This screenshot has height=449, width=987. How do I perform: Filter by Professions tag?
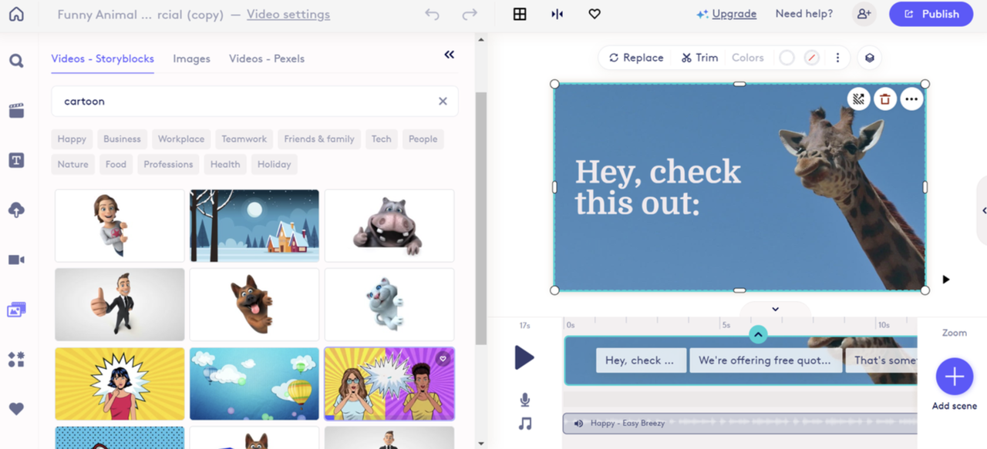coord(168,164)
